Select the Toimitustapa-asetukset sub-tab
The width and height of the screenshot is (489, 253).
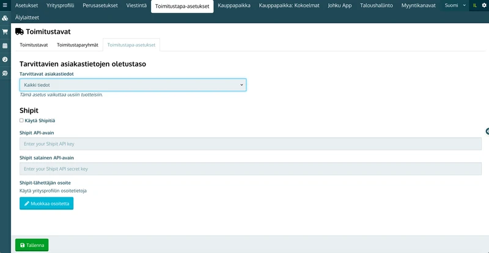[x=131, y=45]
